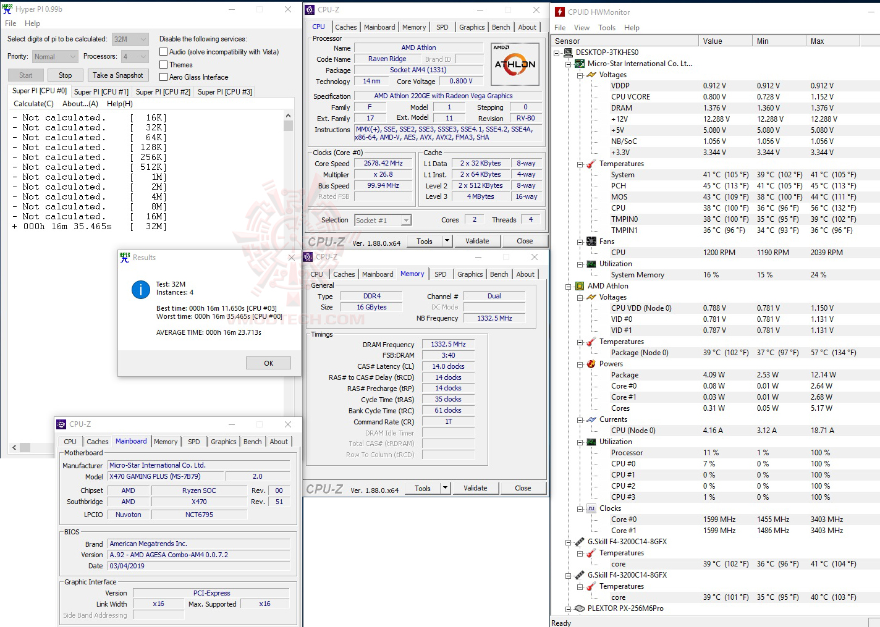The height and width of the screenshot is (627, 880).
Task: Collapse the Powers tree node
Action: pyautogui.click(x=580, y=364)
